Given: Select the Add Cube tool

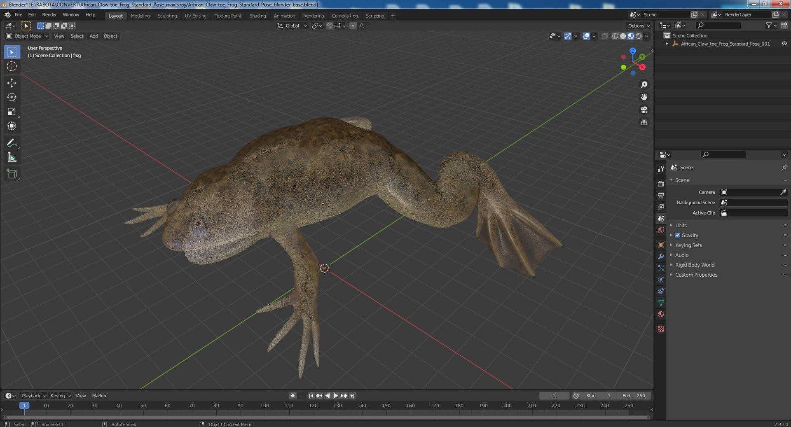Looking at the screenshot, I should [12, 174].
